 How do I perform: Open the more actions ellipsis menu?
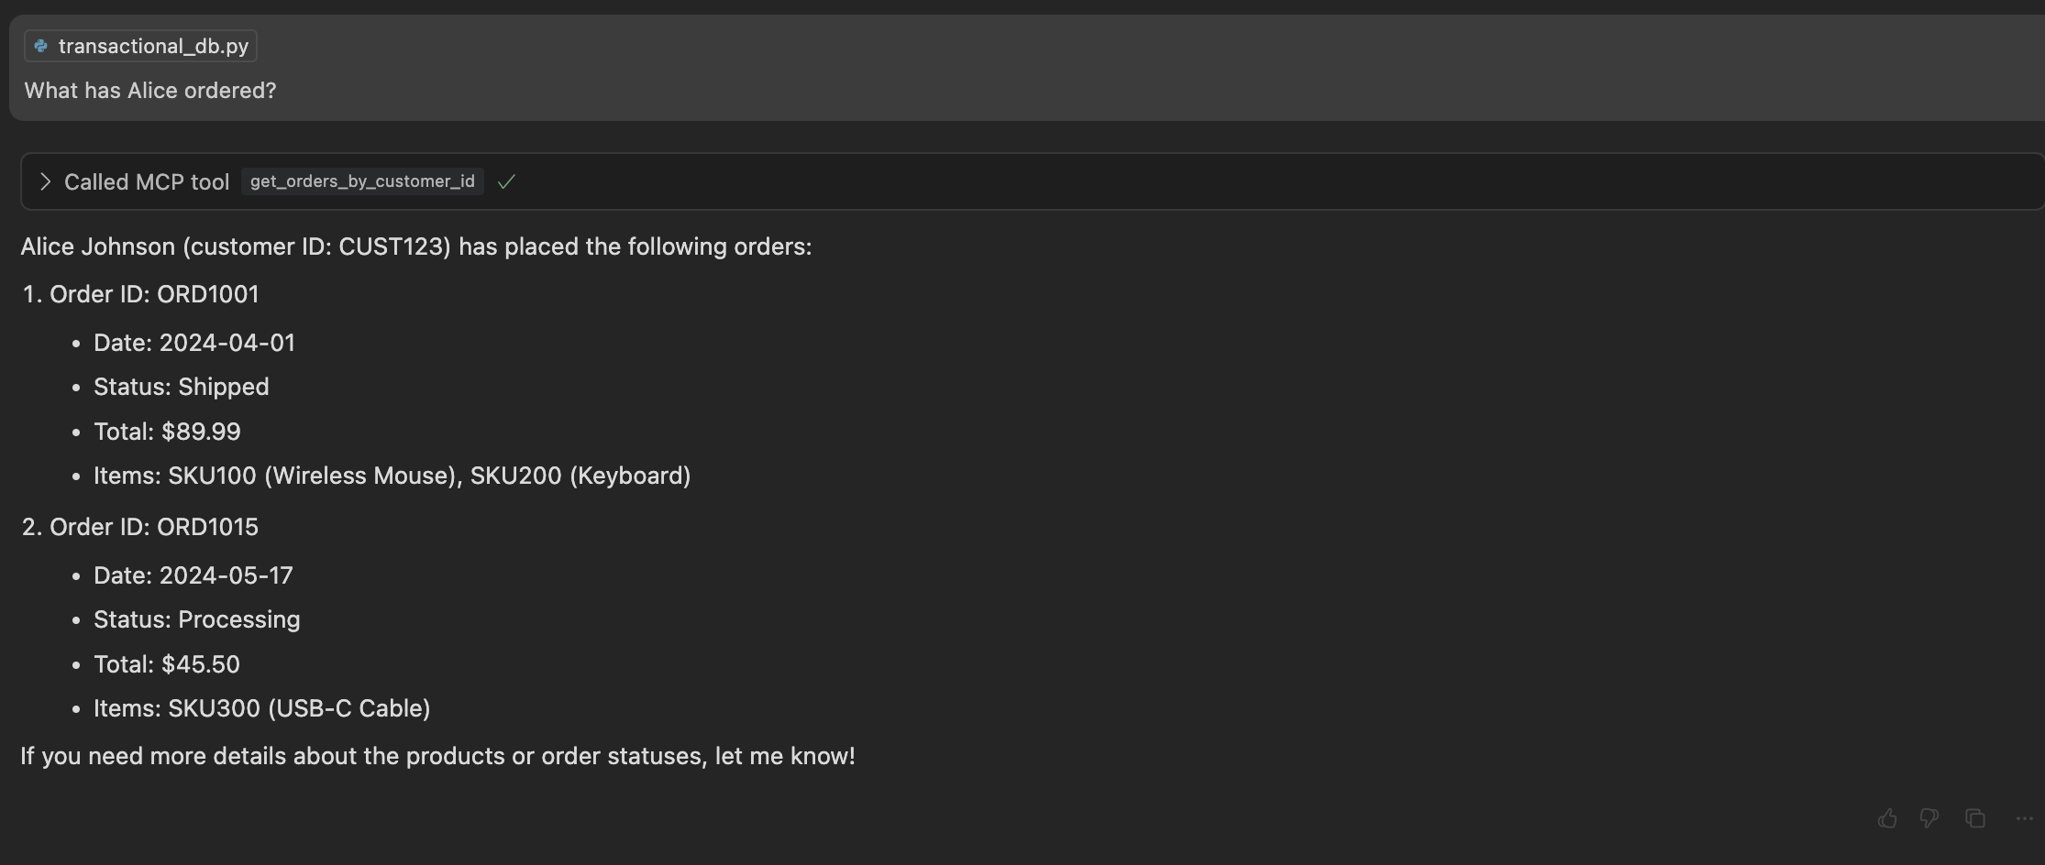tap(2024, 818)
